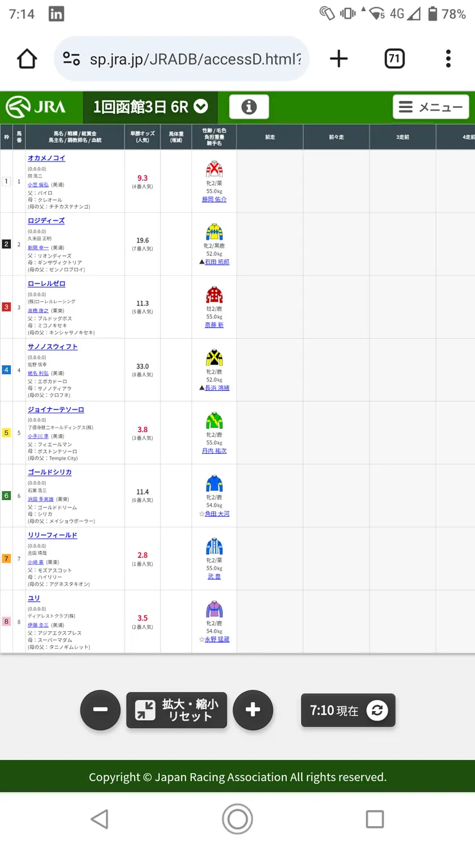Tap the site settings icon in address bar
The image size is (475, 846).
[71, 59]
